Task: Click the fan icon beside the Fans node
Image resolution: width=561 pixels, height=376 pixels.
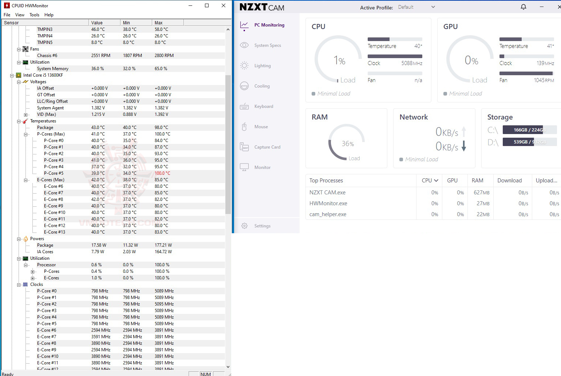Action: pyautogui.click(x=25, y=49)
